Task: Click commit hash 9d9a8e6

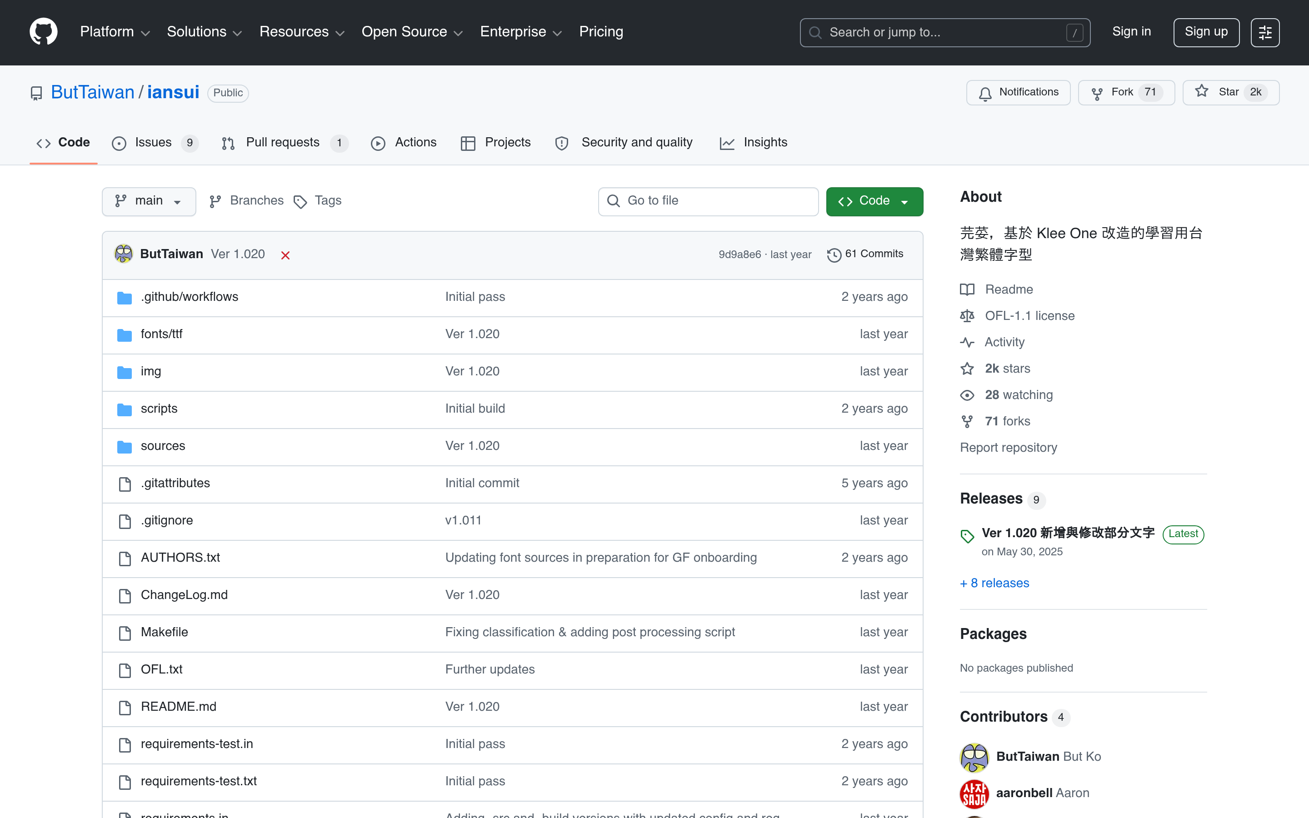Action: click(x=739, y=255)
